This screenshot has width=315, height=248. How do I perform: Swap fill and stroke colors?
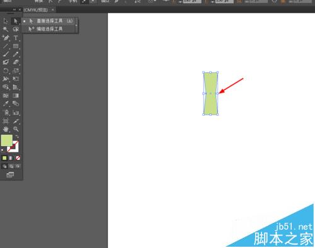pyautogui.click(x=17, y=137)
